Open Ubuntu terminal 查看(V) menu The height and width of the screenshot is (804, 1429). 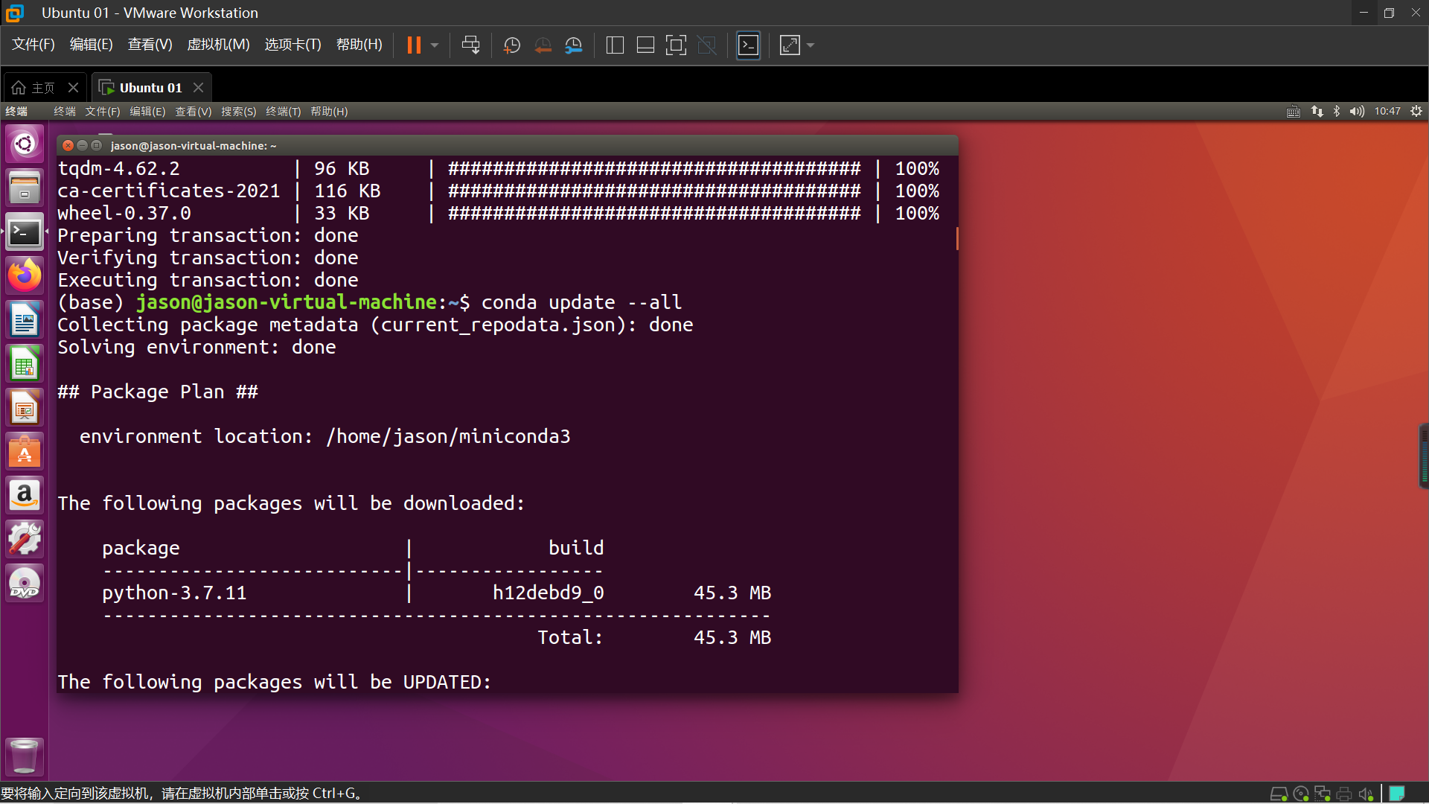click(193, 112)
